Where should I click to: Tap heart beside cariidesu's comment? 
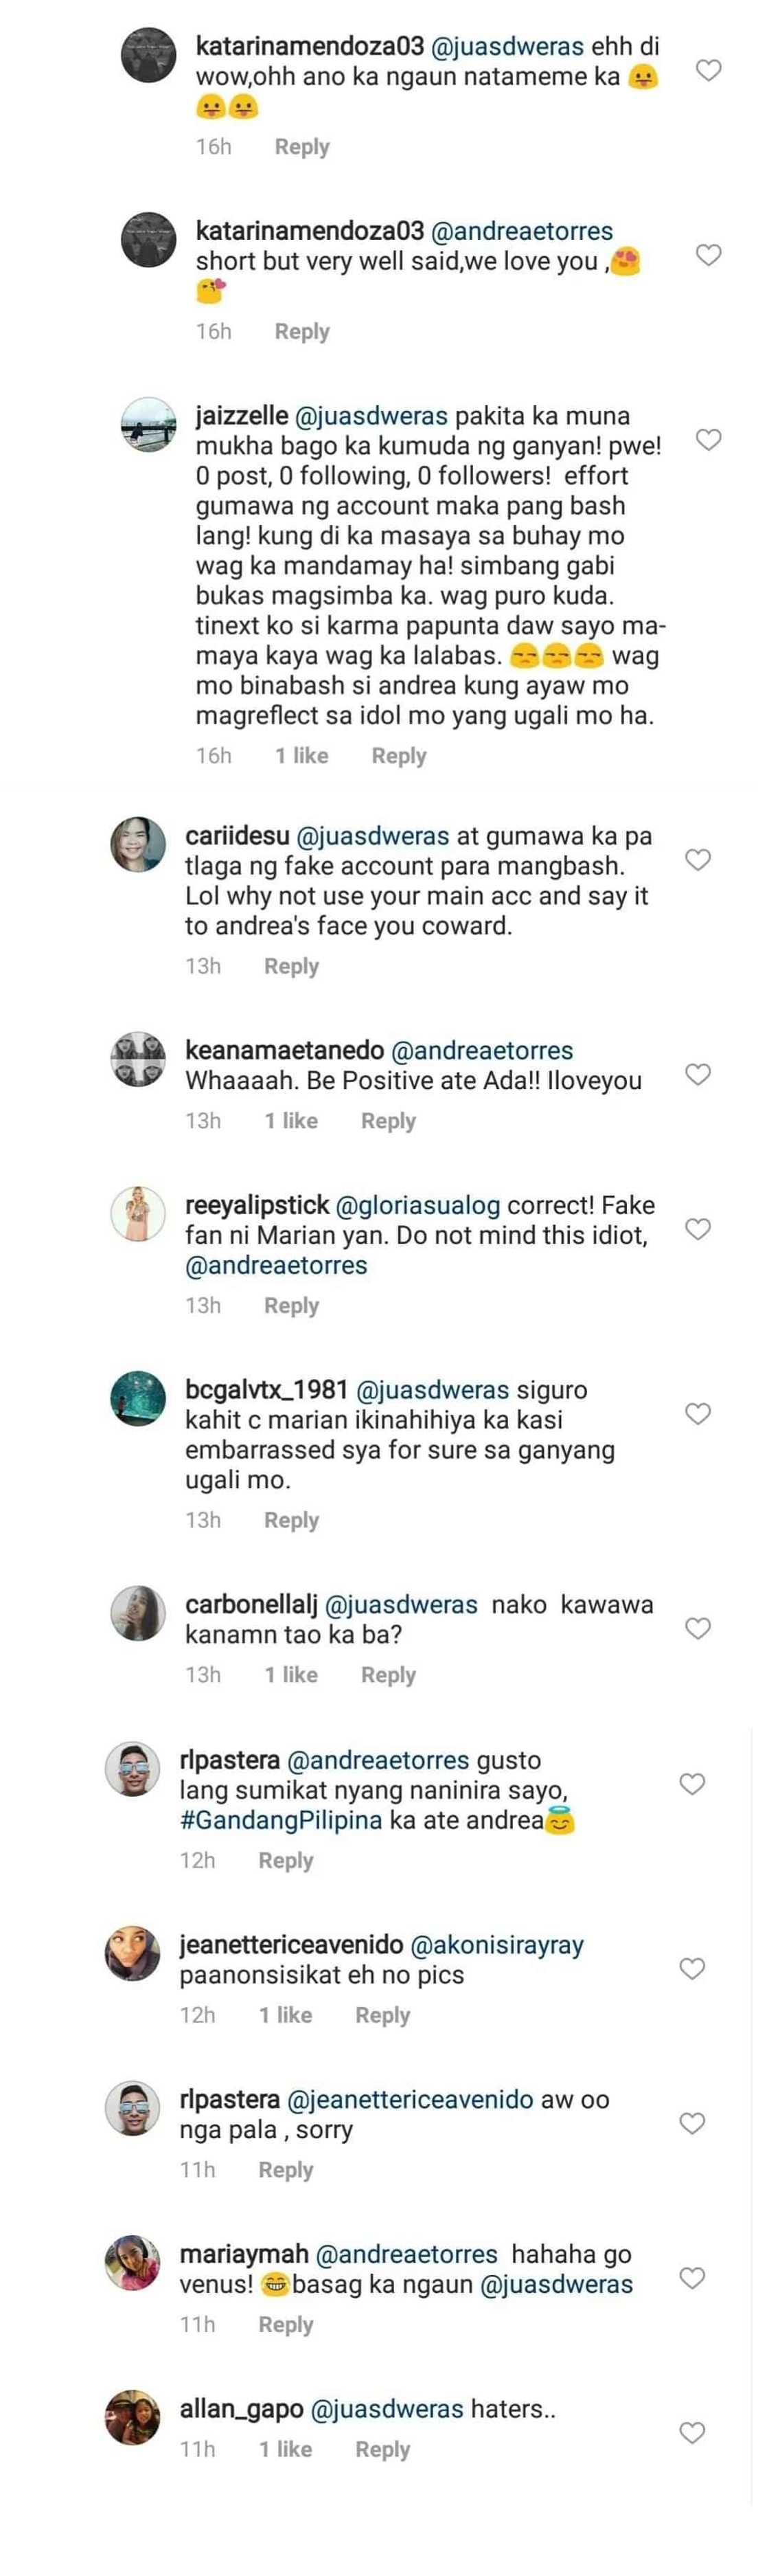698,860
